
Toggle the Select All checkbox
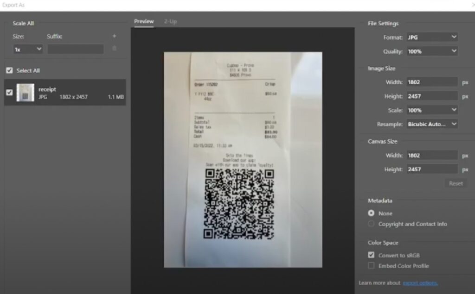click(x=9, y=70)
